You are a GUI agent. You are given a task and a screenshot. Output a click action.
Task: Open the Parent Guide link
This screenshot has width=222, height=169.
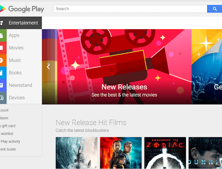click(8, 149)
